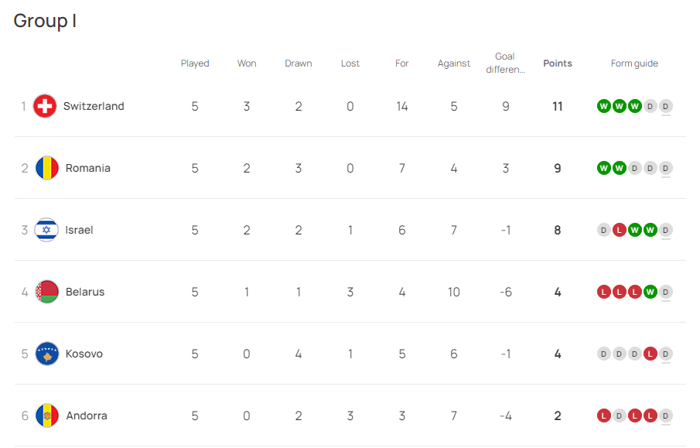This screenshot has height=448, width=700.
Task: Click Israel's red L form badge
Action: pos(620,230)
